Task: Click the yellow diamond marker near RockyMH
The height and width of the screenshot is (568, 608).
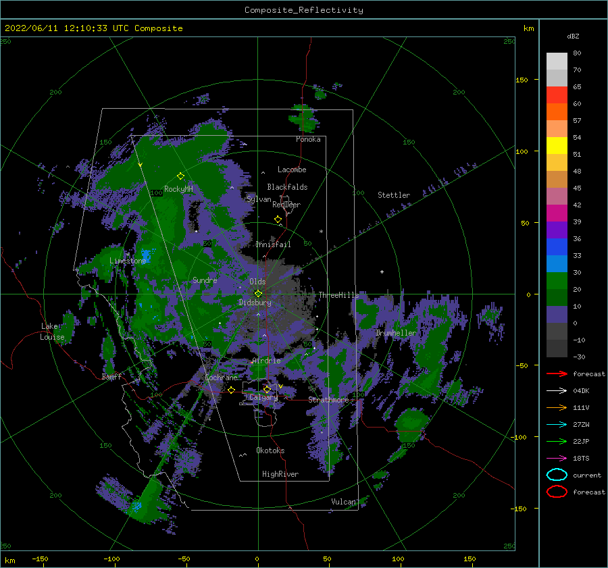Action: [x=180, y=176]
